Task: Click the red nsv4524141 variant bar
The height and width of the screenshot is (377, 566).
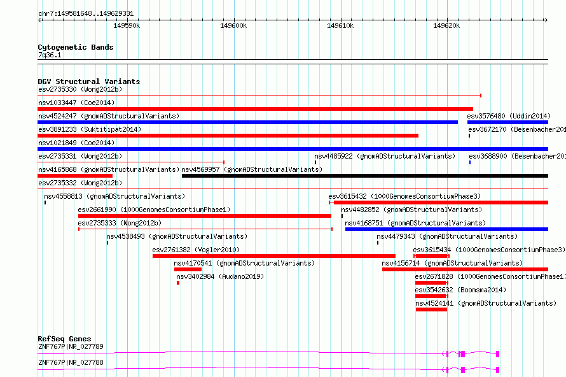Action: coord(431,309)
